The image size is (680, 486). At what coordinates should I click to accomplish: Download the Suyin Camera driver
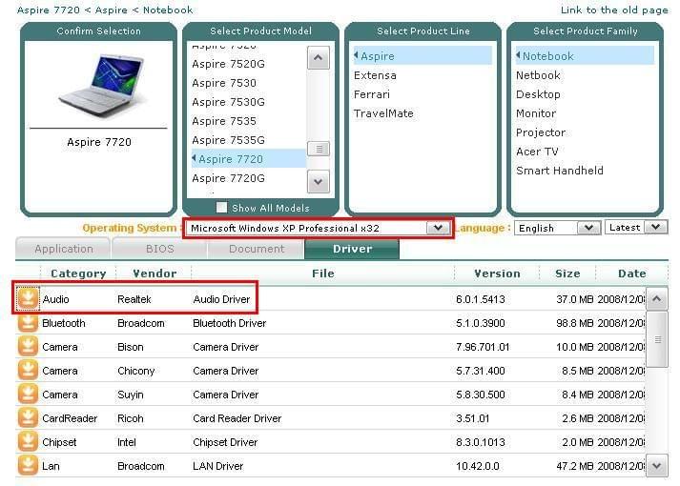pos(29,395)
